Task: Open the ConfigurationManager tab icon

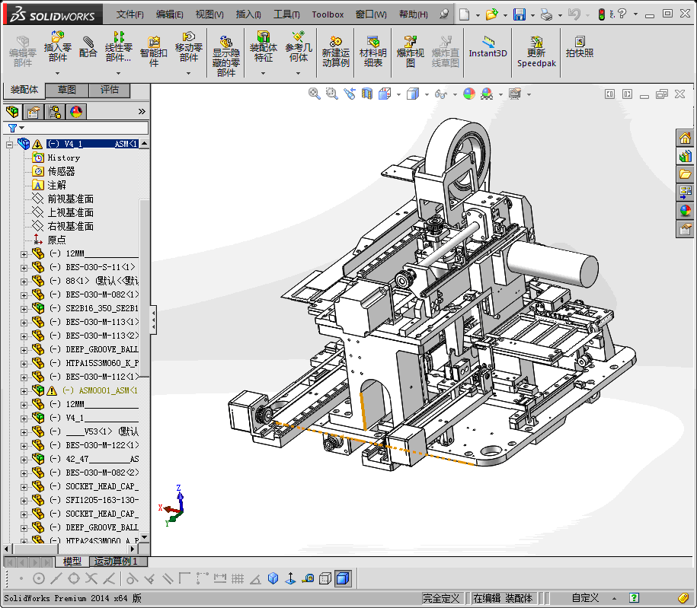Action: click(x=55, y=112)
